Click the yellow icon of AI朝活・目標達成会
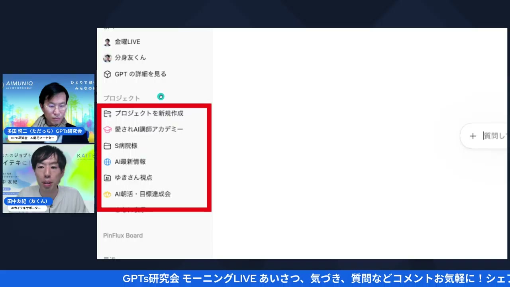 [107, 194]
